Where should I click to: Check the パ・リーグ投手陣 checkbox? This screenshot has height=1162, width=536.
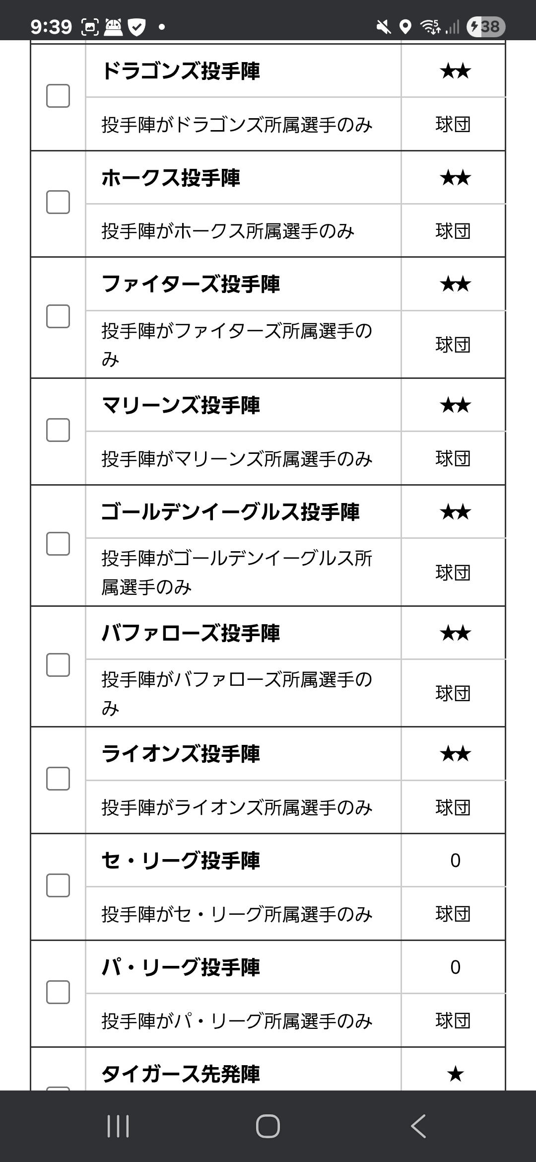click(58, 992)
